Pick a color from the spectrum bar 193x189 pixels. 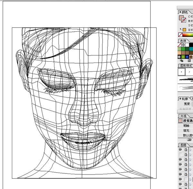pyautogui.click(x=188, y=35)
